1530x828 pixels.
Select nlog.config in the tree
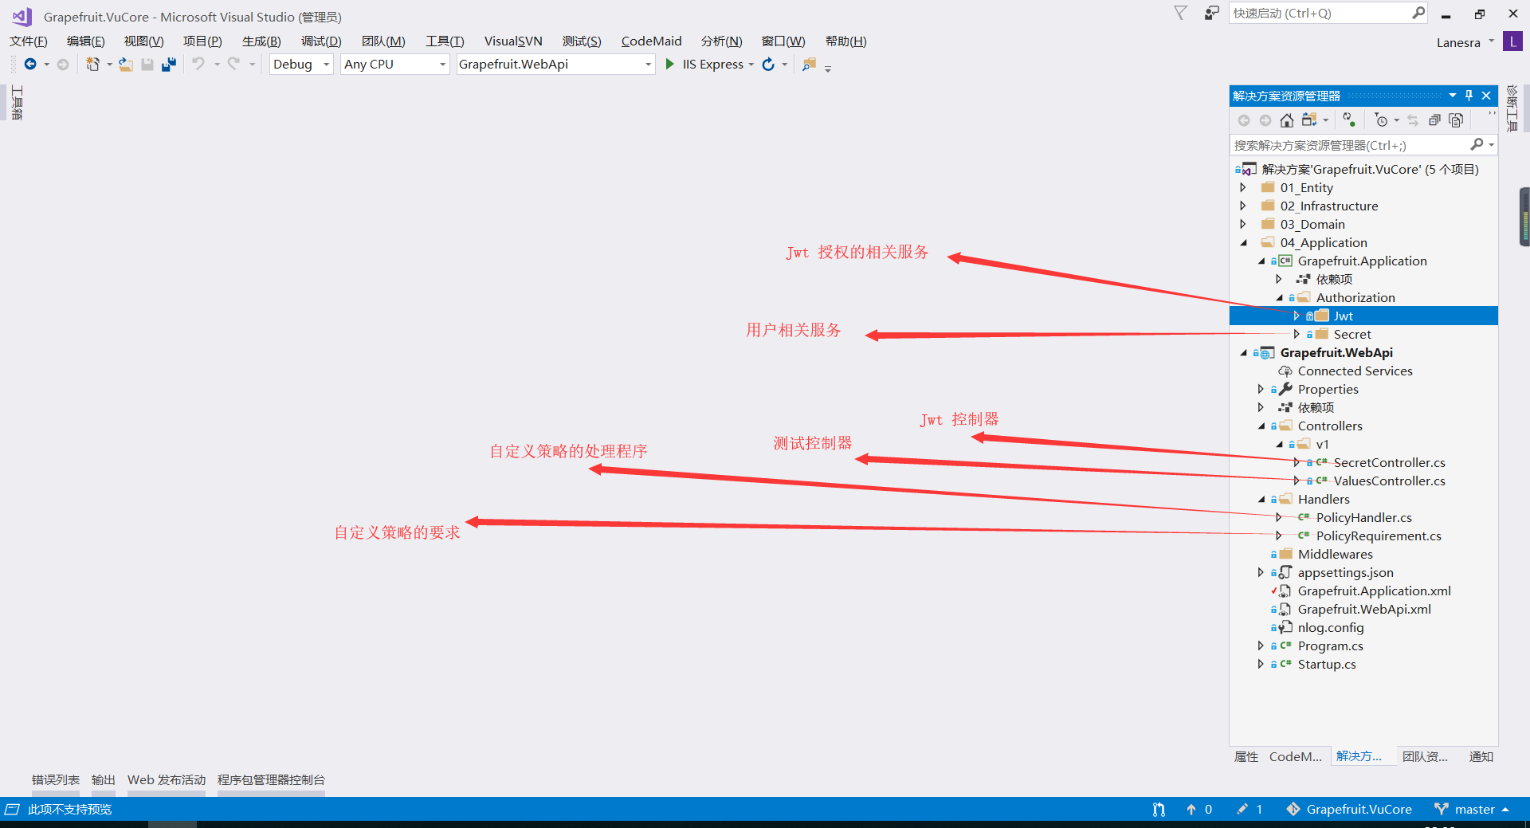1330,627
